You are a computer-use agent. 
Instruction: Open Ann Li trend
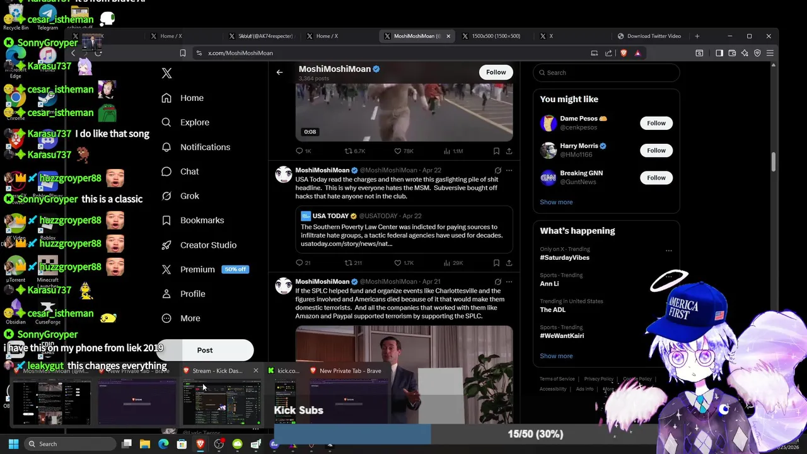pyautogui.click(x=549, y=284)
